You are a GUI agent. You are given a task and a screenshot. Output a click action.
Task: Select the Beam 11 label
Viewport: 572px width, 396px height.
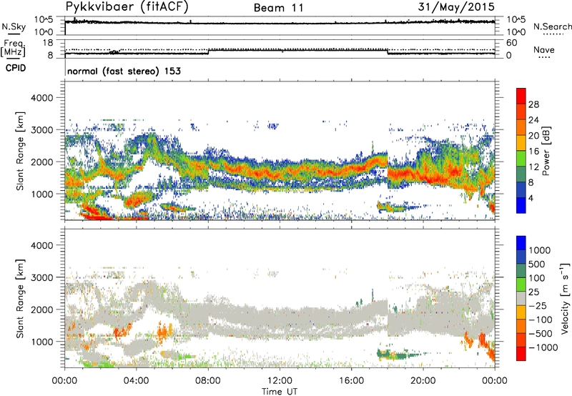tap(279, 8)
